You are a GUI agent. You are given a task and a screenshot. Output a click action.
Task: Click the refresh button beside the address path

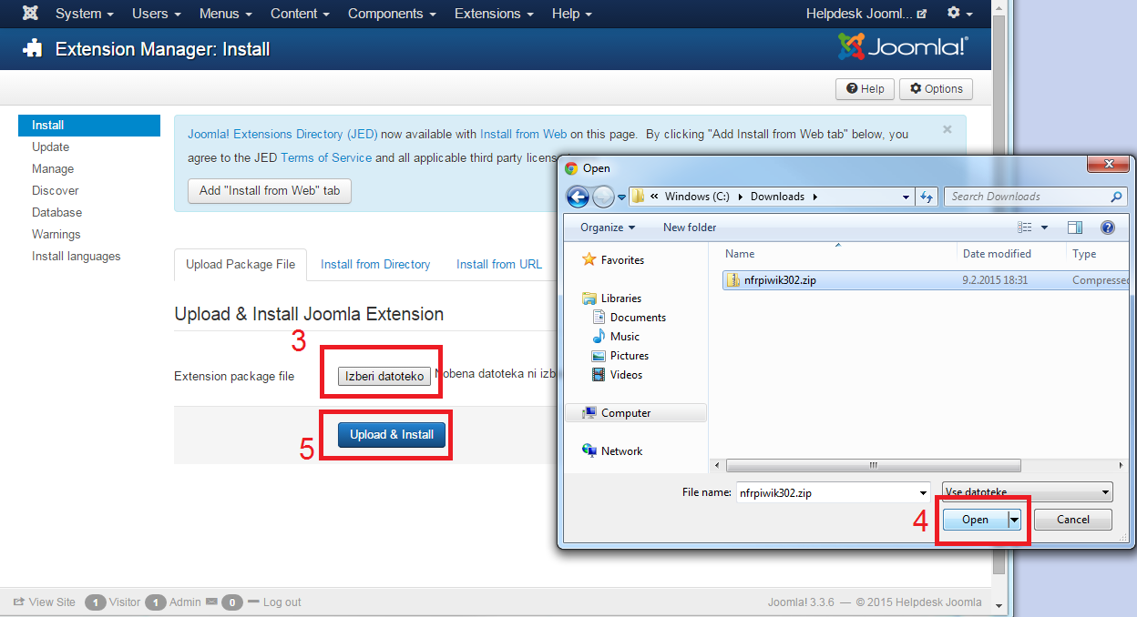(927, 197)
